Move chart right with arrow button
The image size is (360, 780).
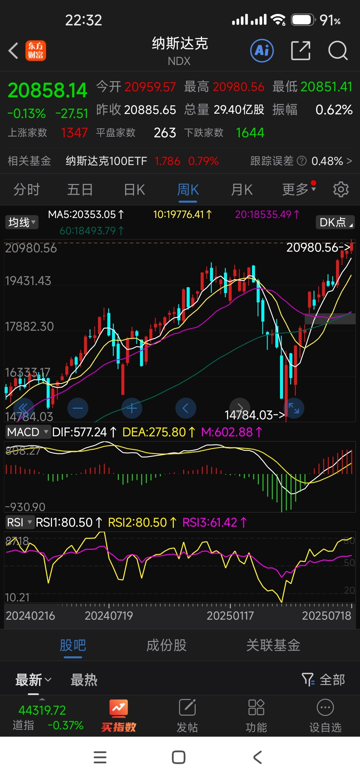[240, 407]
